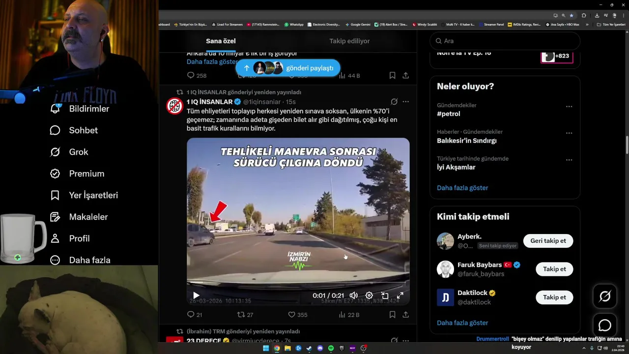The height and width of the screenshot is (354, 629).
Task: Toggle picture-in-picture on video
Action: (385, 295)
